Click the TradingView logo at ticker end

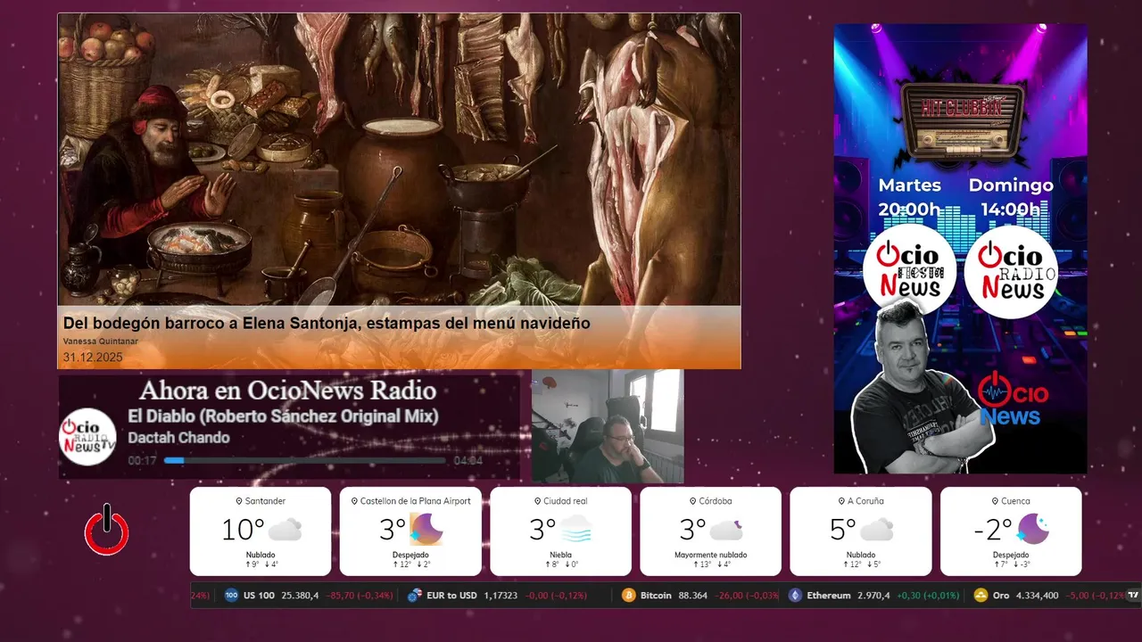pos(1133,595)
